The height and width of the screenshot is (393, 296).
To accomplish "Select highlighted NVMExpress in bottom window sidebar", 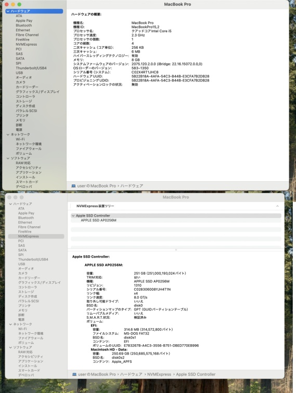I will (36, 236).
